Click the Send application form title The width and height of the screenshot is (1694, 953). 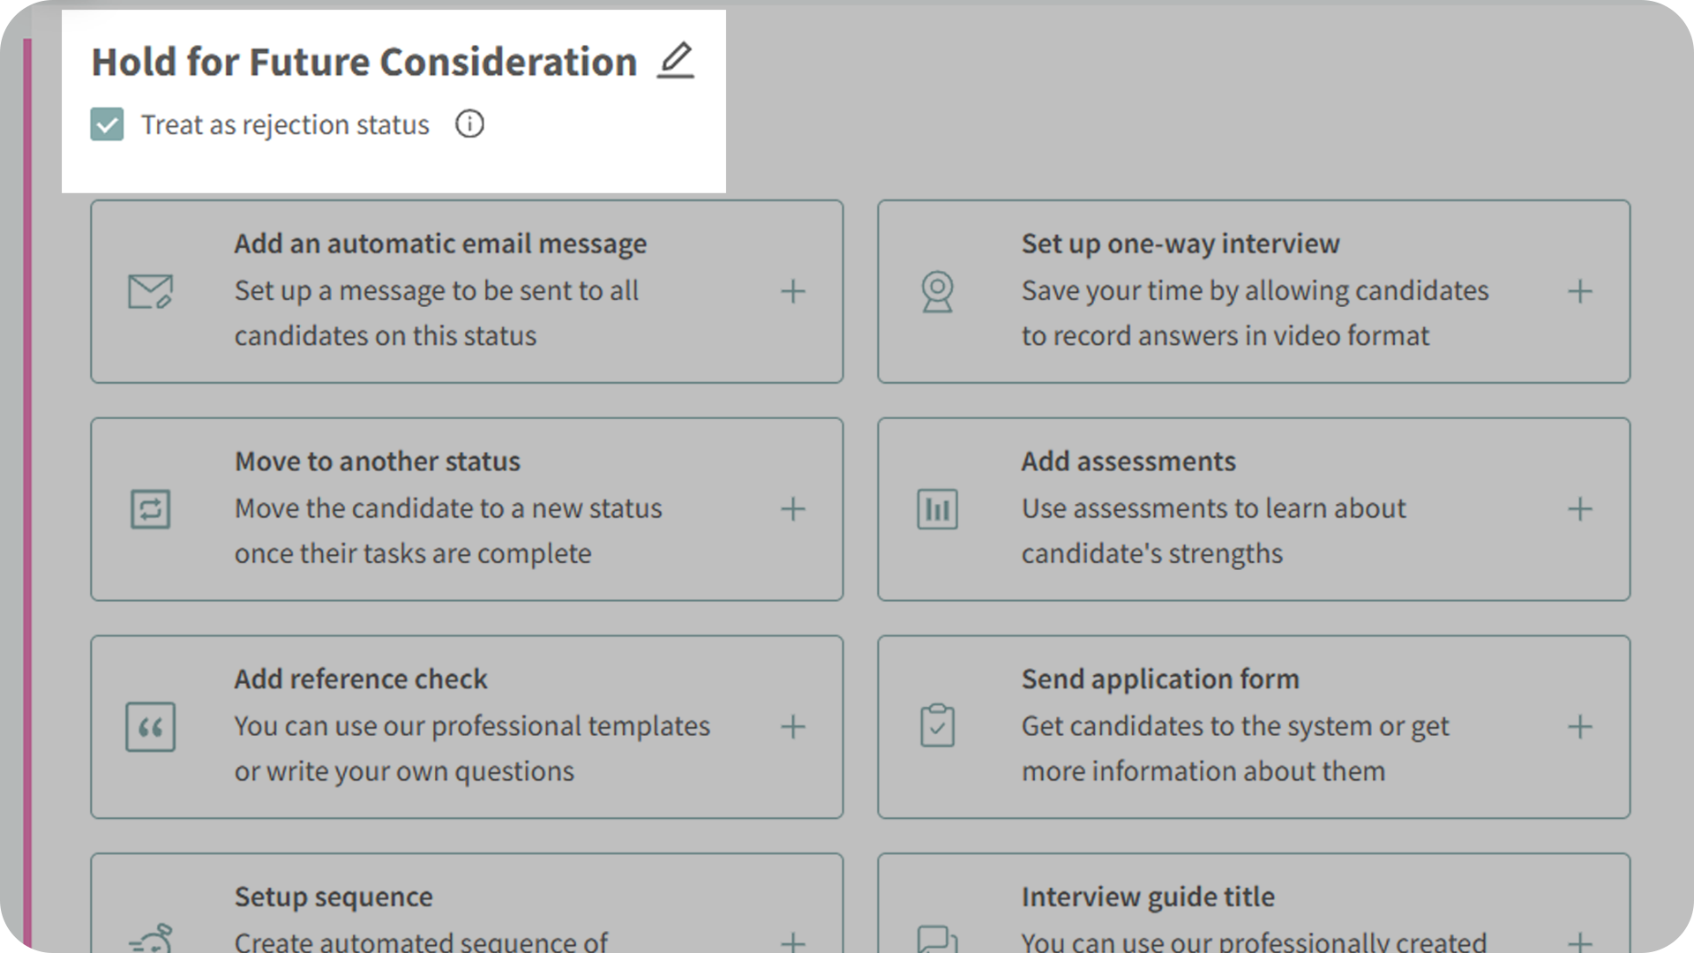point(1160,679)
